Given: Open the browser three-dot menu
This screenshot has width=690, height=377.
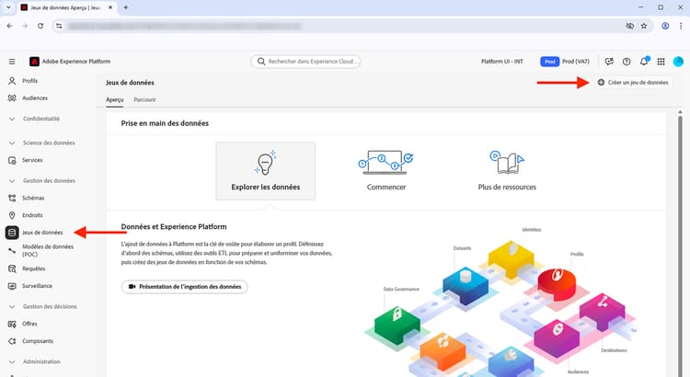Looking at the screenshot, I should 680,26.
